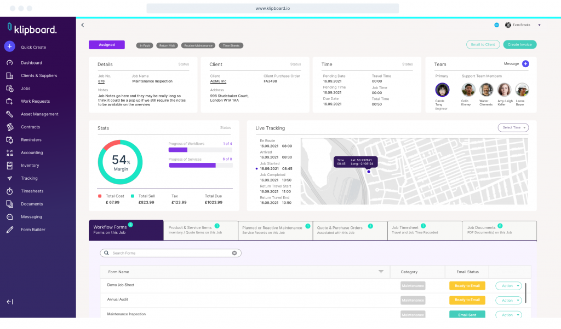Viewport: 561px width, 329px height.
Task: Click the Tracking sidebar icon
Action: 9,178
